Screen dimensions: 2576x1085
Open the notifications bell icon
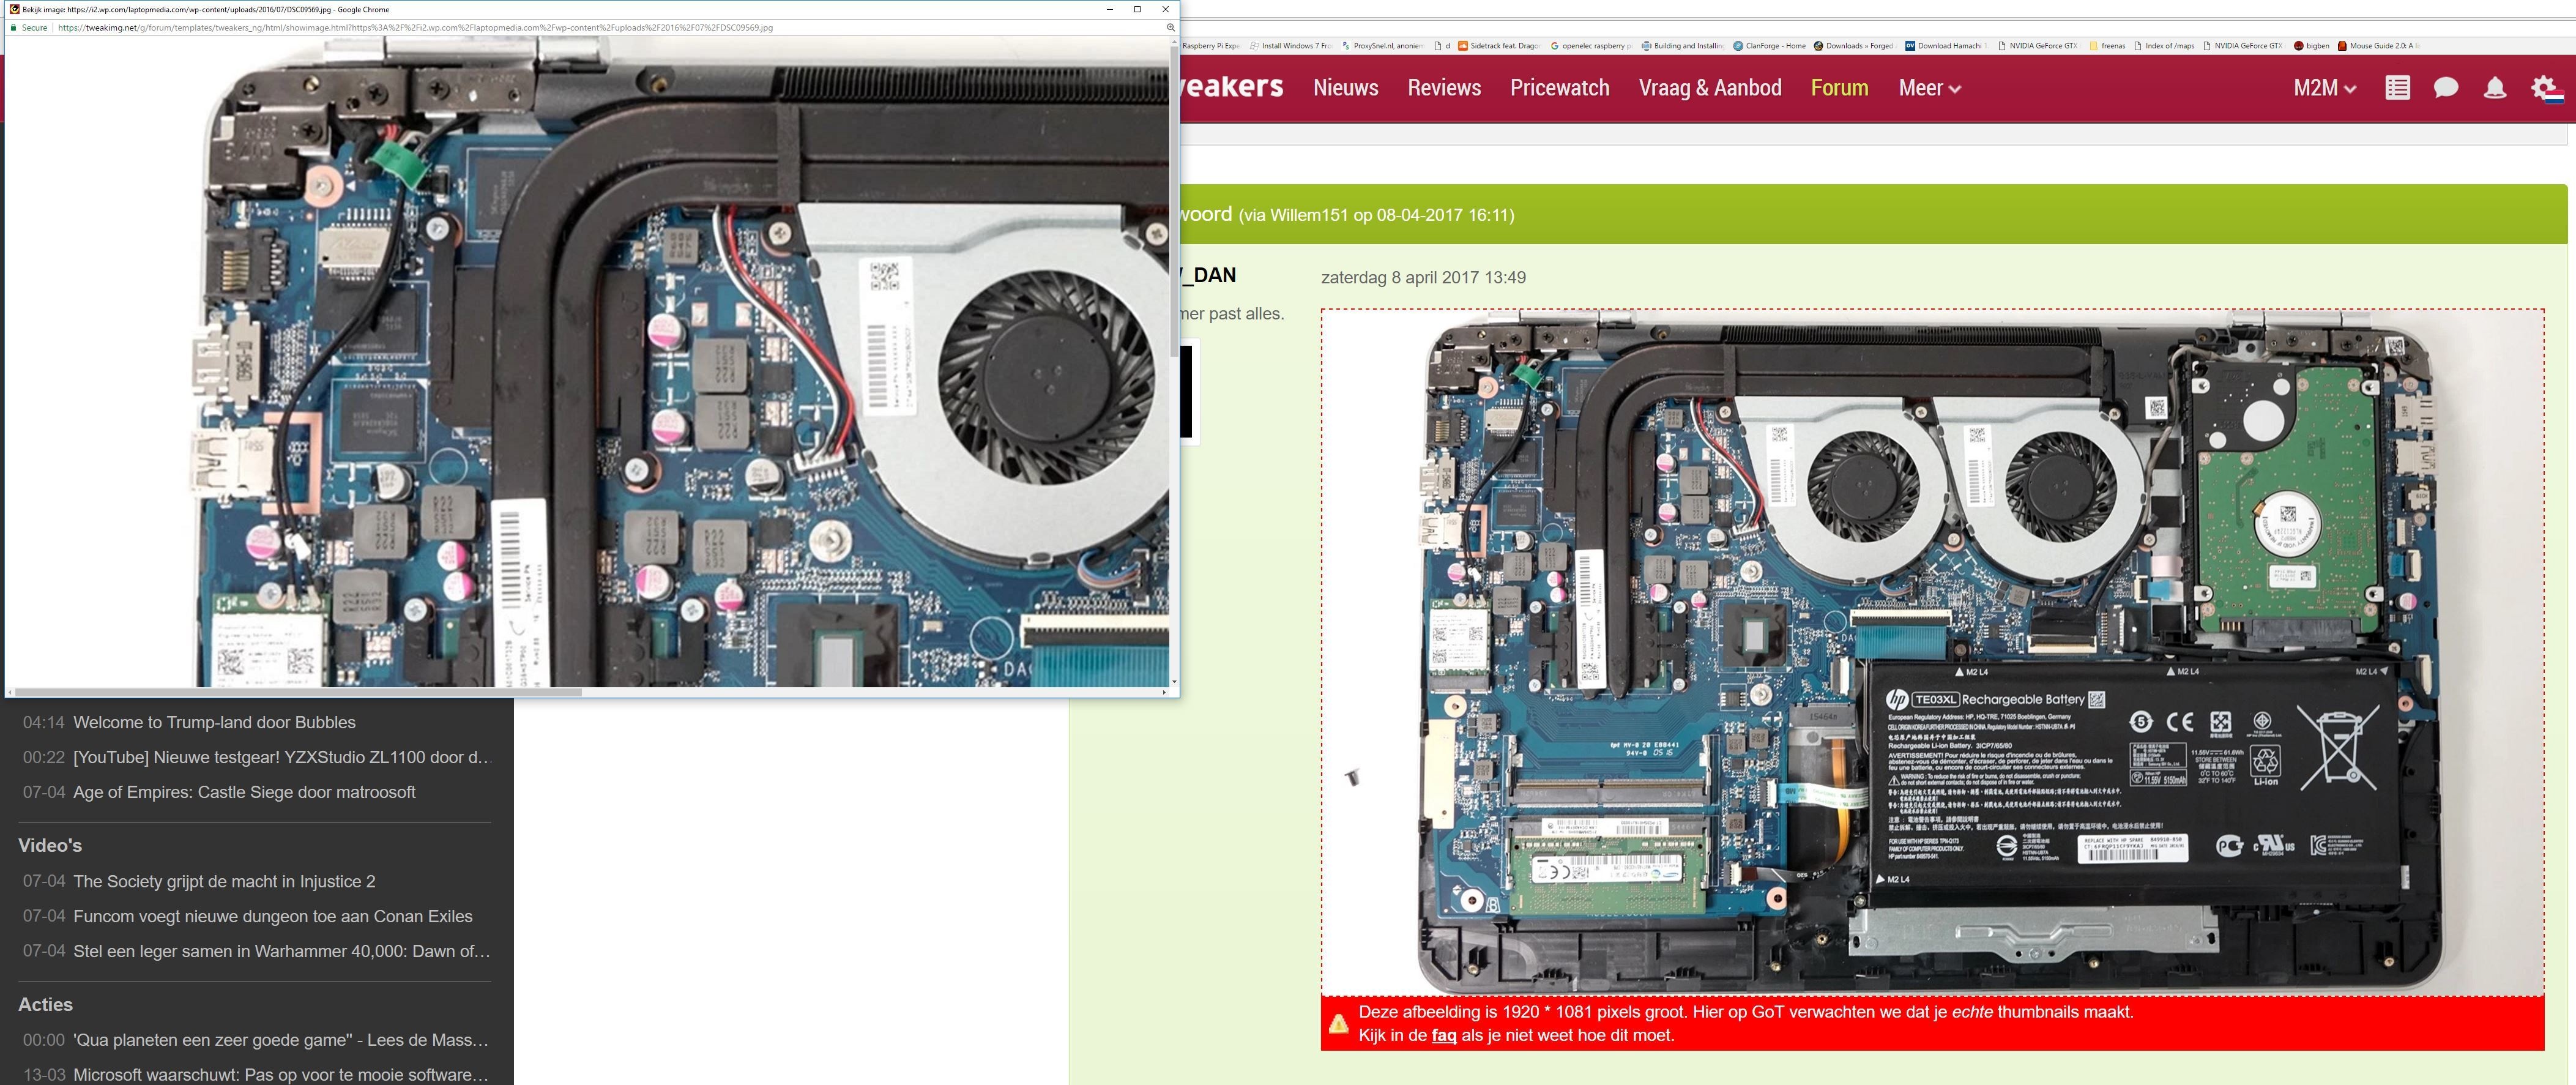2495,88
